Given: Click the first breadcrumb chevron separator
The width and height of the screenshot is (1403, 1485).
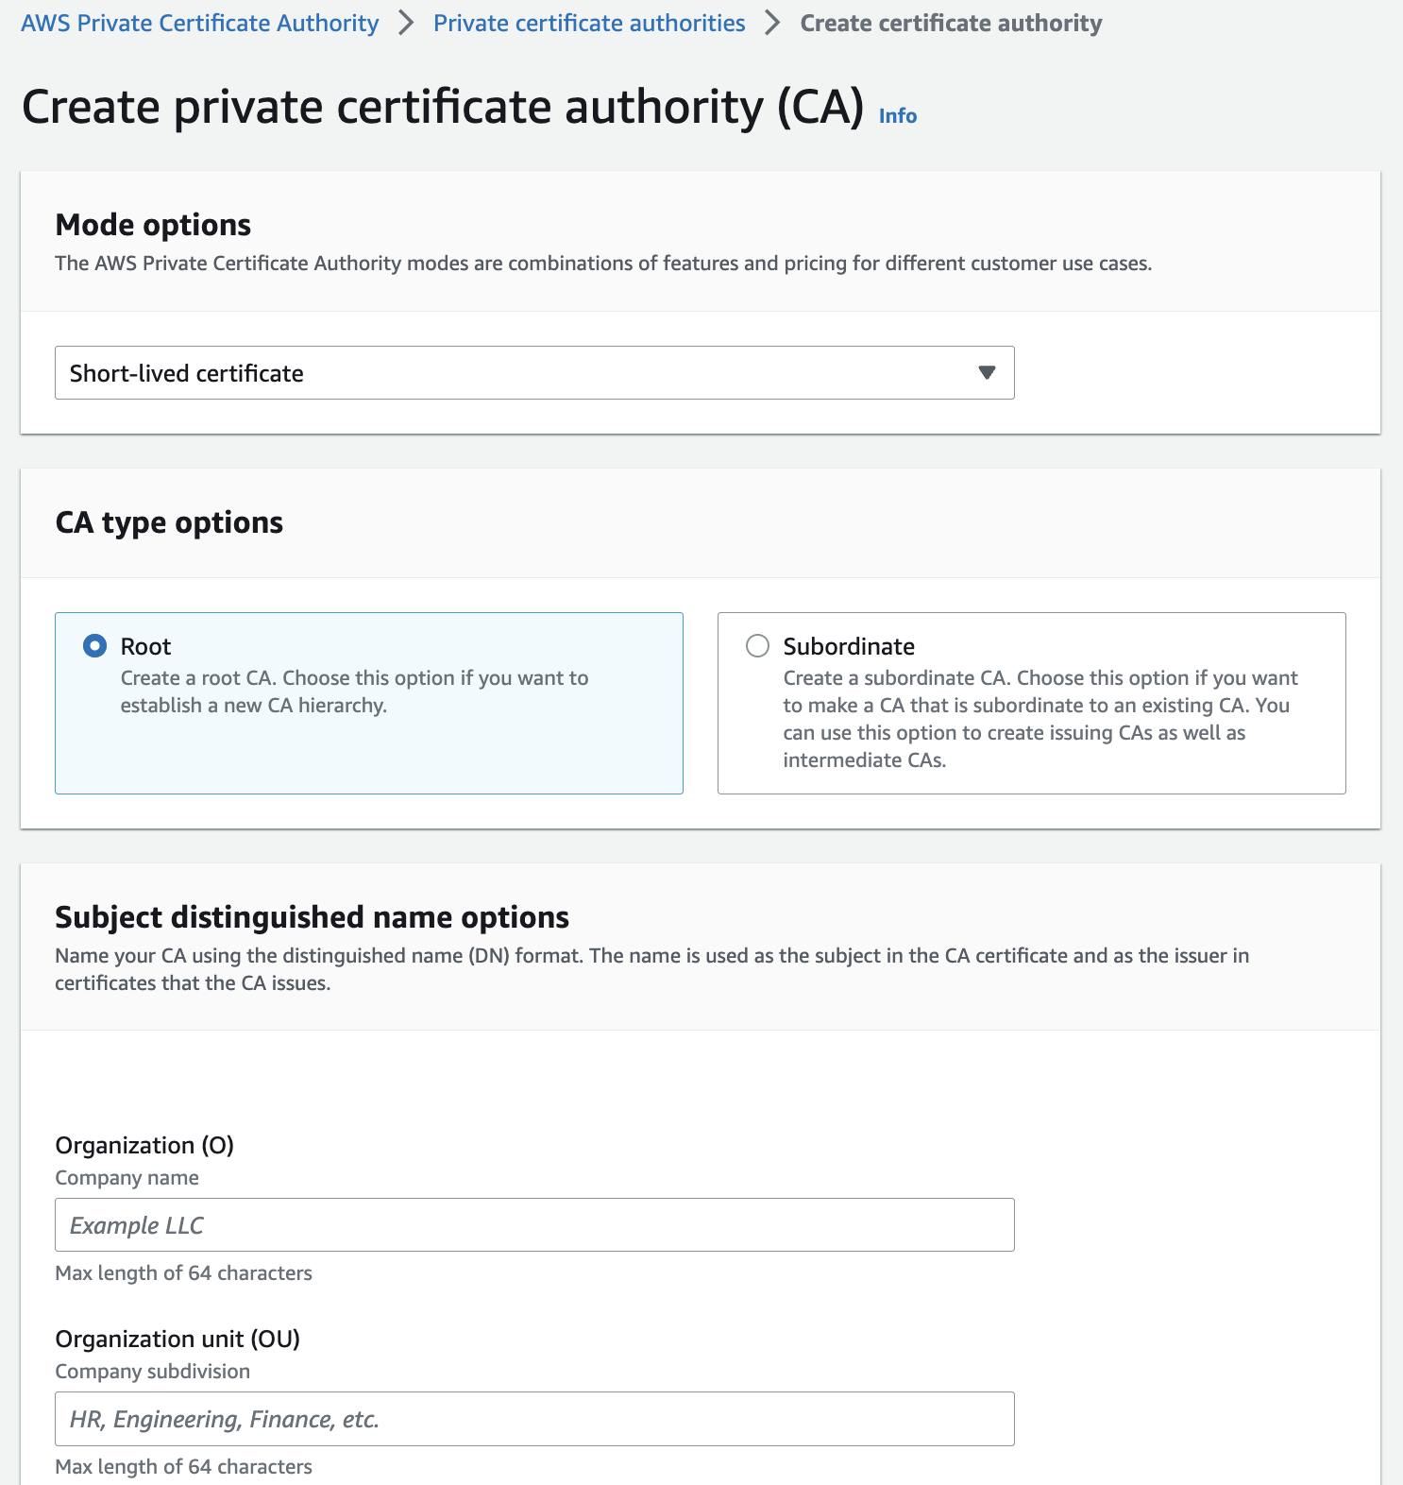Looking at the screenshot, I should [x=406, y=23].
